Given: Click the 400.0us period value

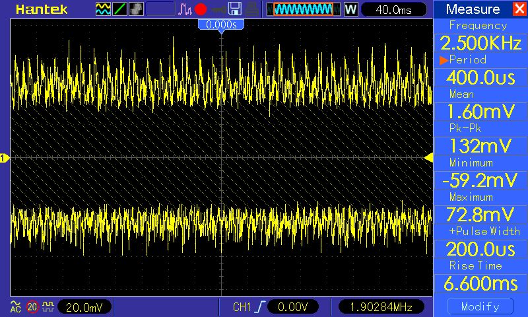Looking at the screenshot, I should tap(480, 77).
